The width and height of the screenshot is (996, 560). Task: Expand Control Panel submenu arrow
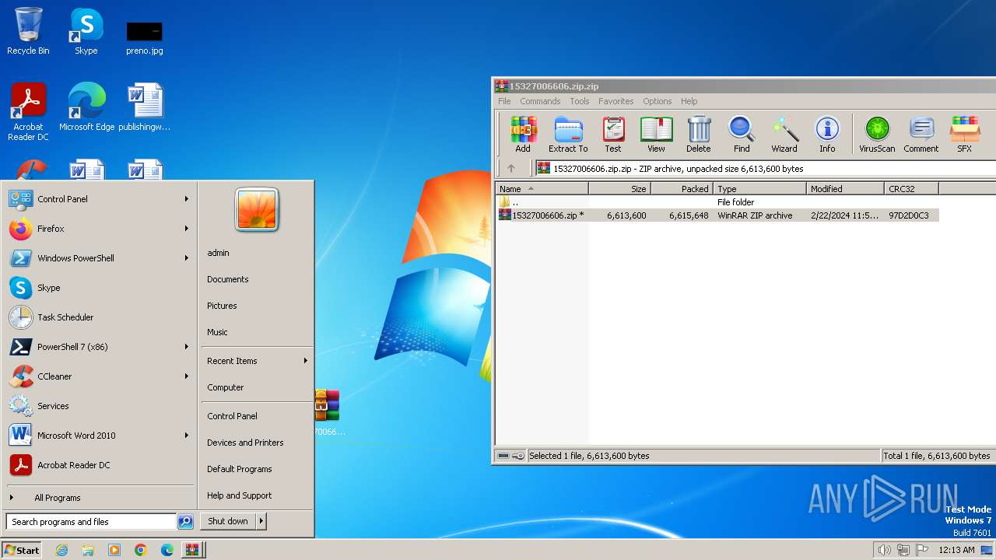pyautogui.click(x=187, y=199)
